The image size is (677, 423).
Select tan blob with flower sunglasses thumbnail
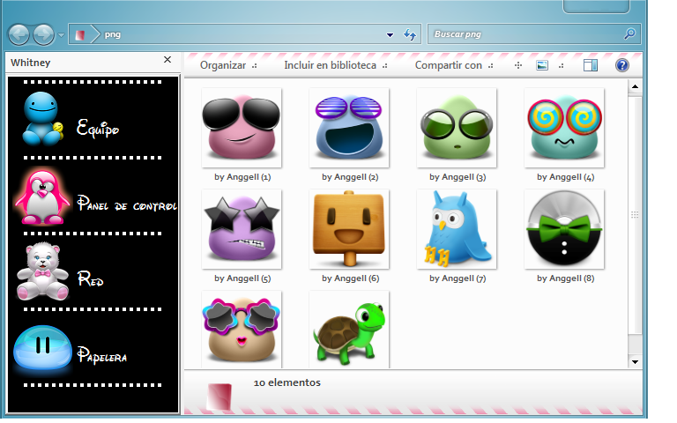(x=242, y=330)
